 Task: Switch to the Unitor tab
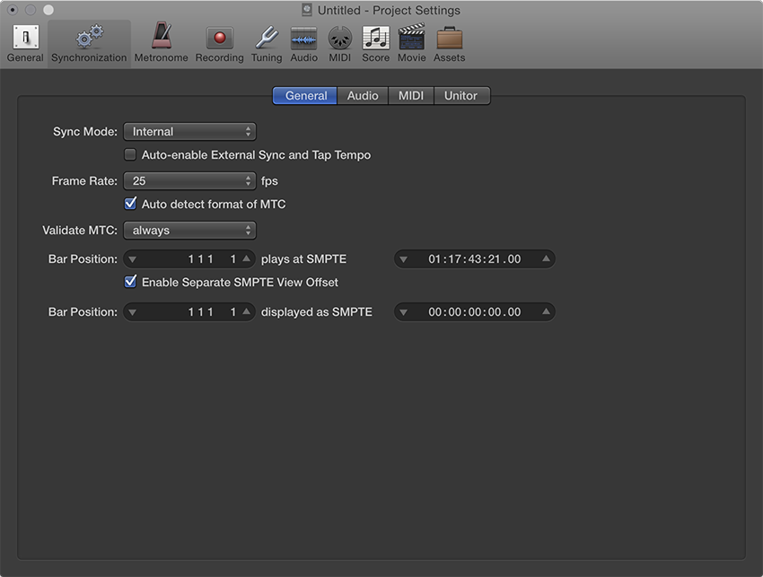click(461, 95)
